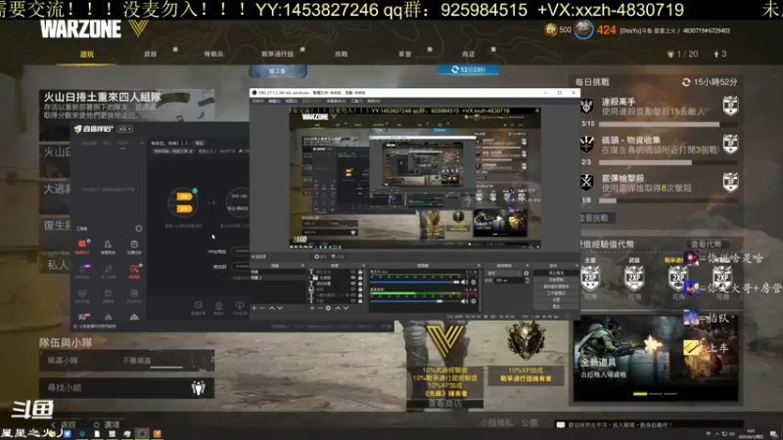Viewport: 783px width, 440px height.
Task: Move scene up in OBS scenes panel
Action: tap(272, 308)
